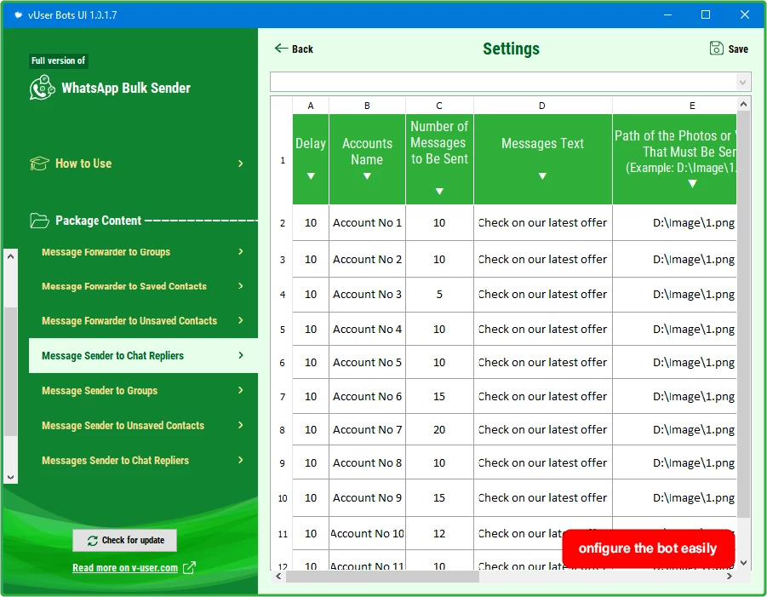
Task: Click message count 12 for Account No 10
Action: [x=439, y=533]
